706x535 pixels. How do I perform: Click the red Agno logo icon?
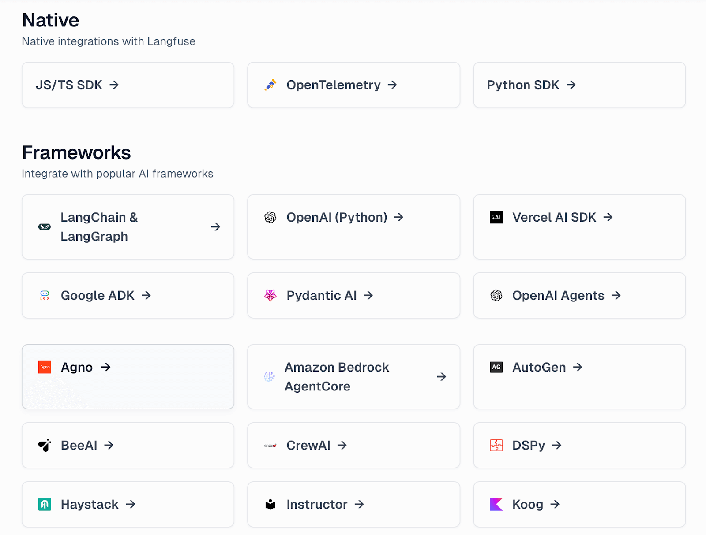[x=45, y=367]
